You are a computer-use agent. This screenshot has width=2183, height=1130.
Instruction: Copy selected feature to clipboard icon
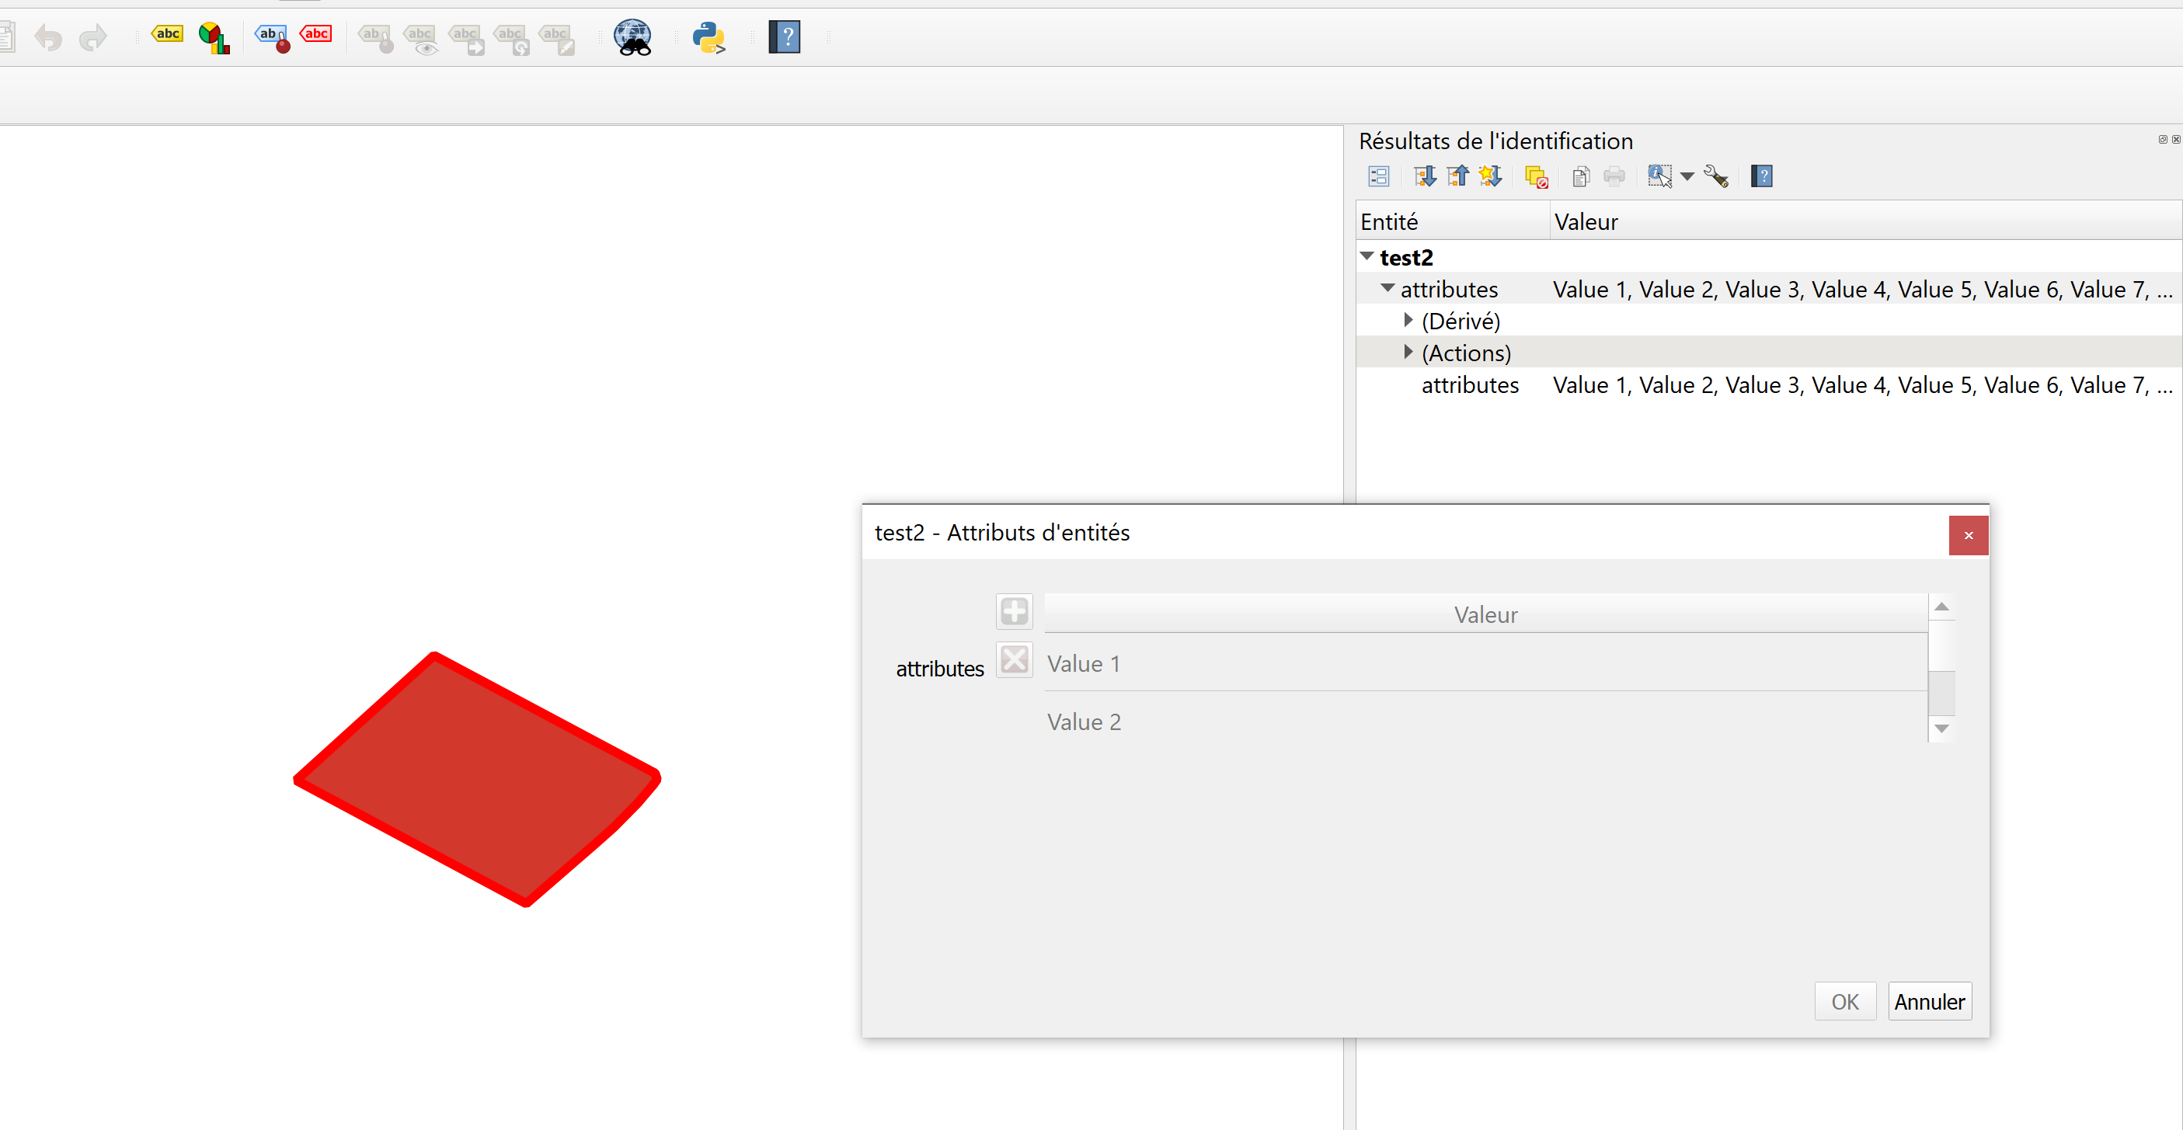tap(1580, 176)
